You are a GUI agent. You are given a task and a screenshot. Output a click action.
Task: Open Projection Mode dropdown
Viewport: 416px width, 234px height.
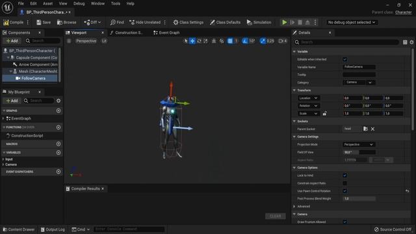(x=359, y=144)
